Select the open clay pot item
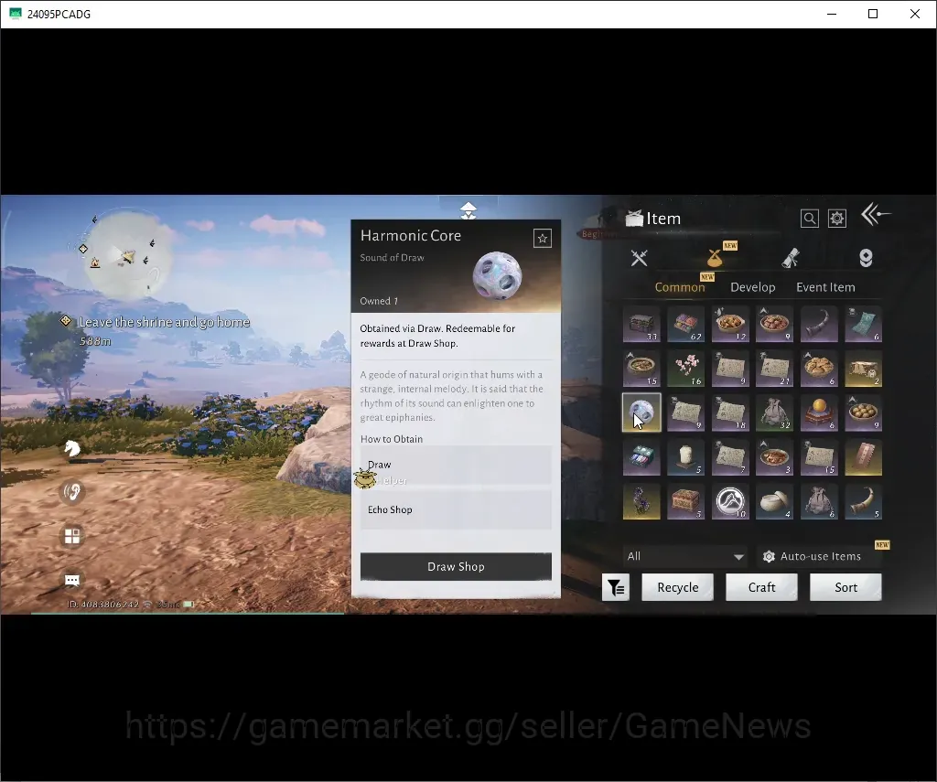 point(774,501)
